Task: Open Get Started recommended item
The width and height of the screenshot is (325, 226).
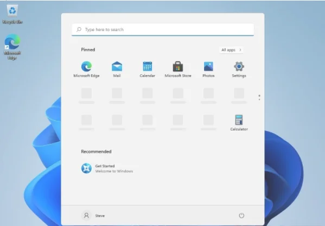Action: (x=107, y=168)
